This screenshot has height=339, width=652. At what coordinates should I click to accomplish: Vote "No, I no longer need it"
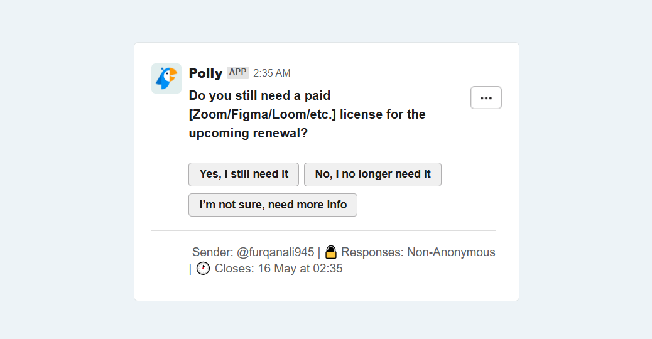tap(372, 175)
